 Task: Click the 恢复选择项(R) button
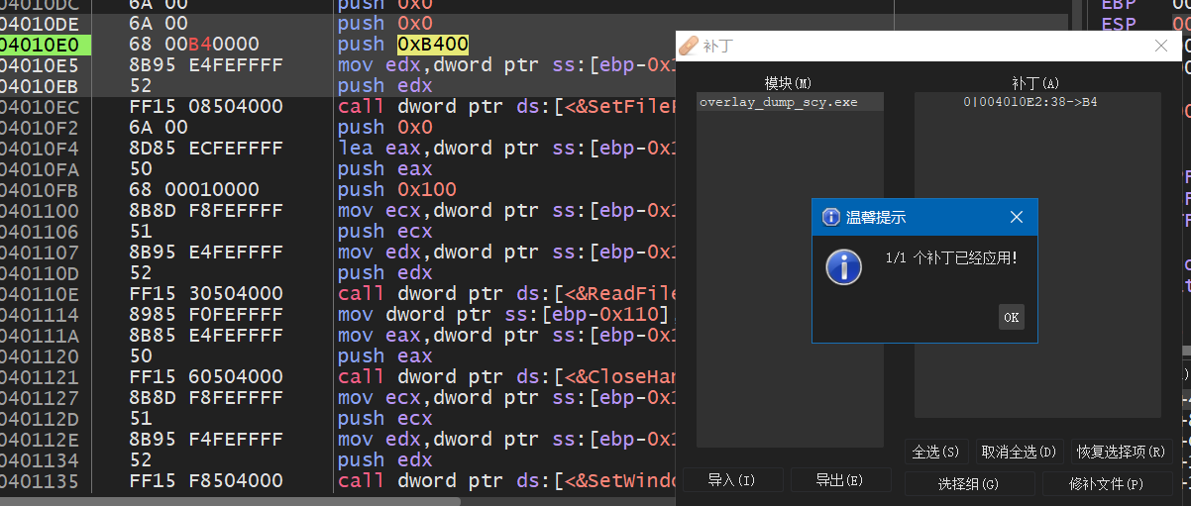(x=1122, y=452)
